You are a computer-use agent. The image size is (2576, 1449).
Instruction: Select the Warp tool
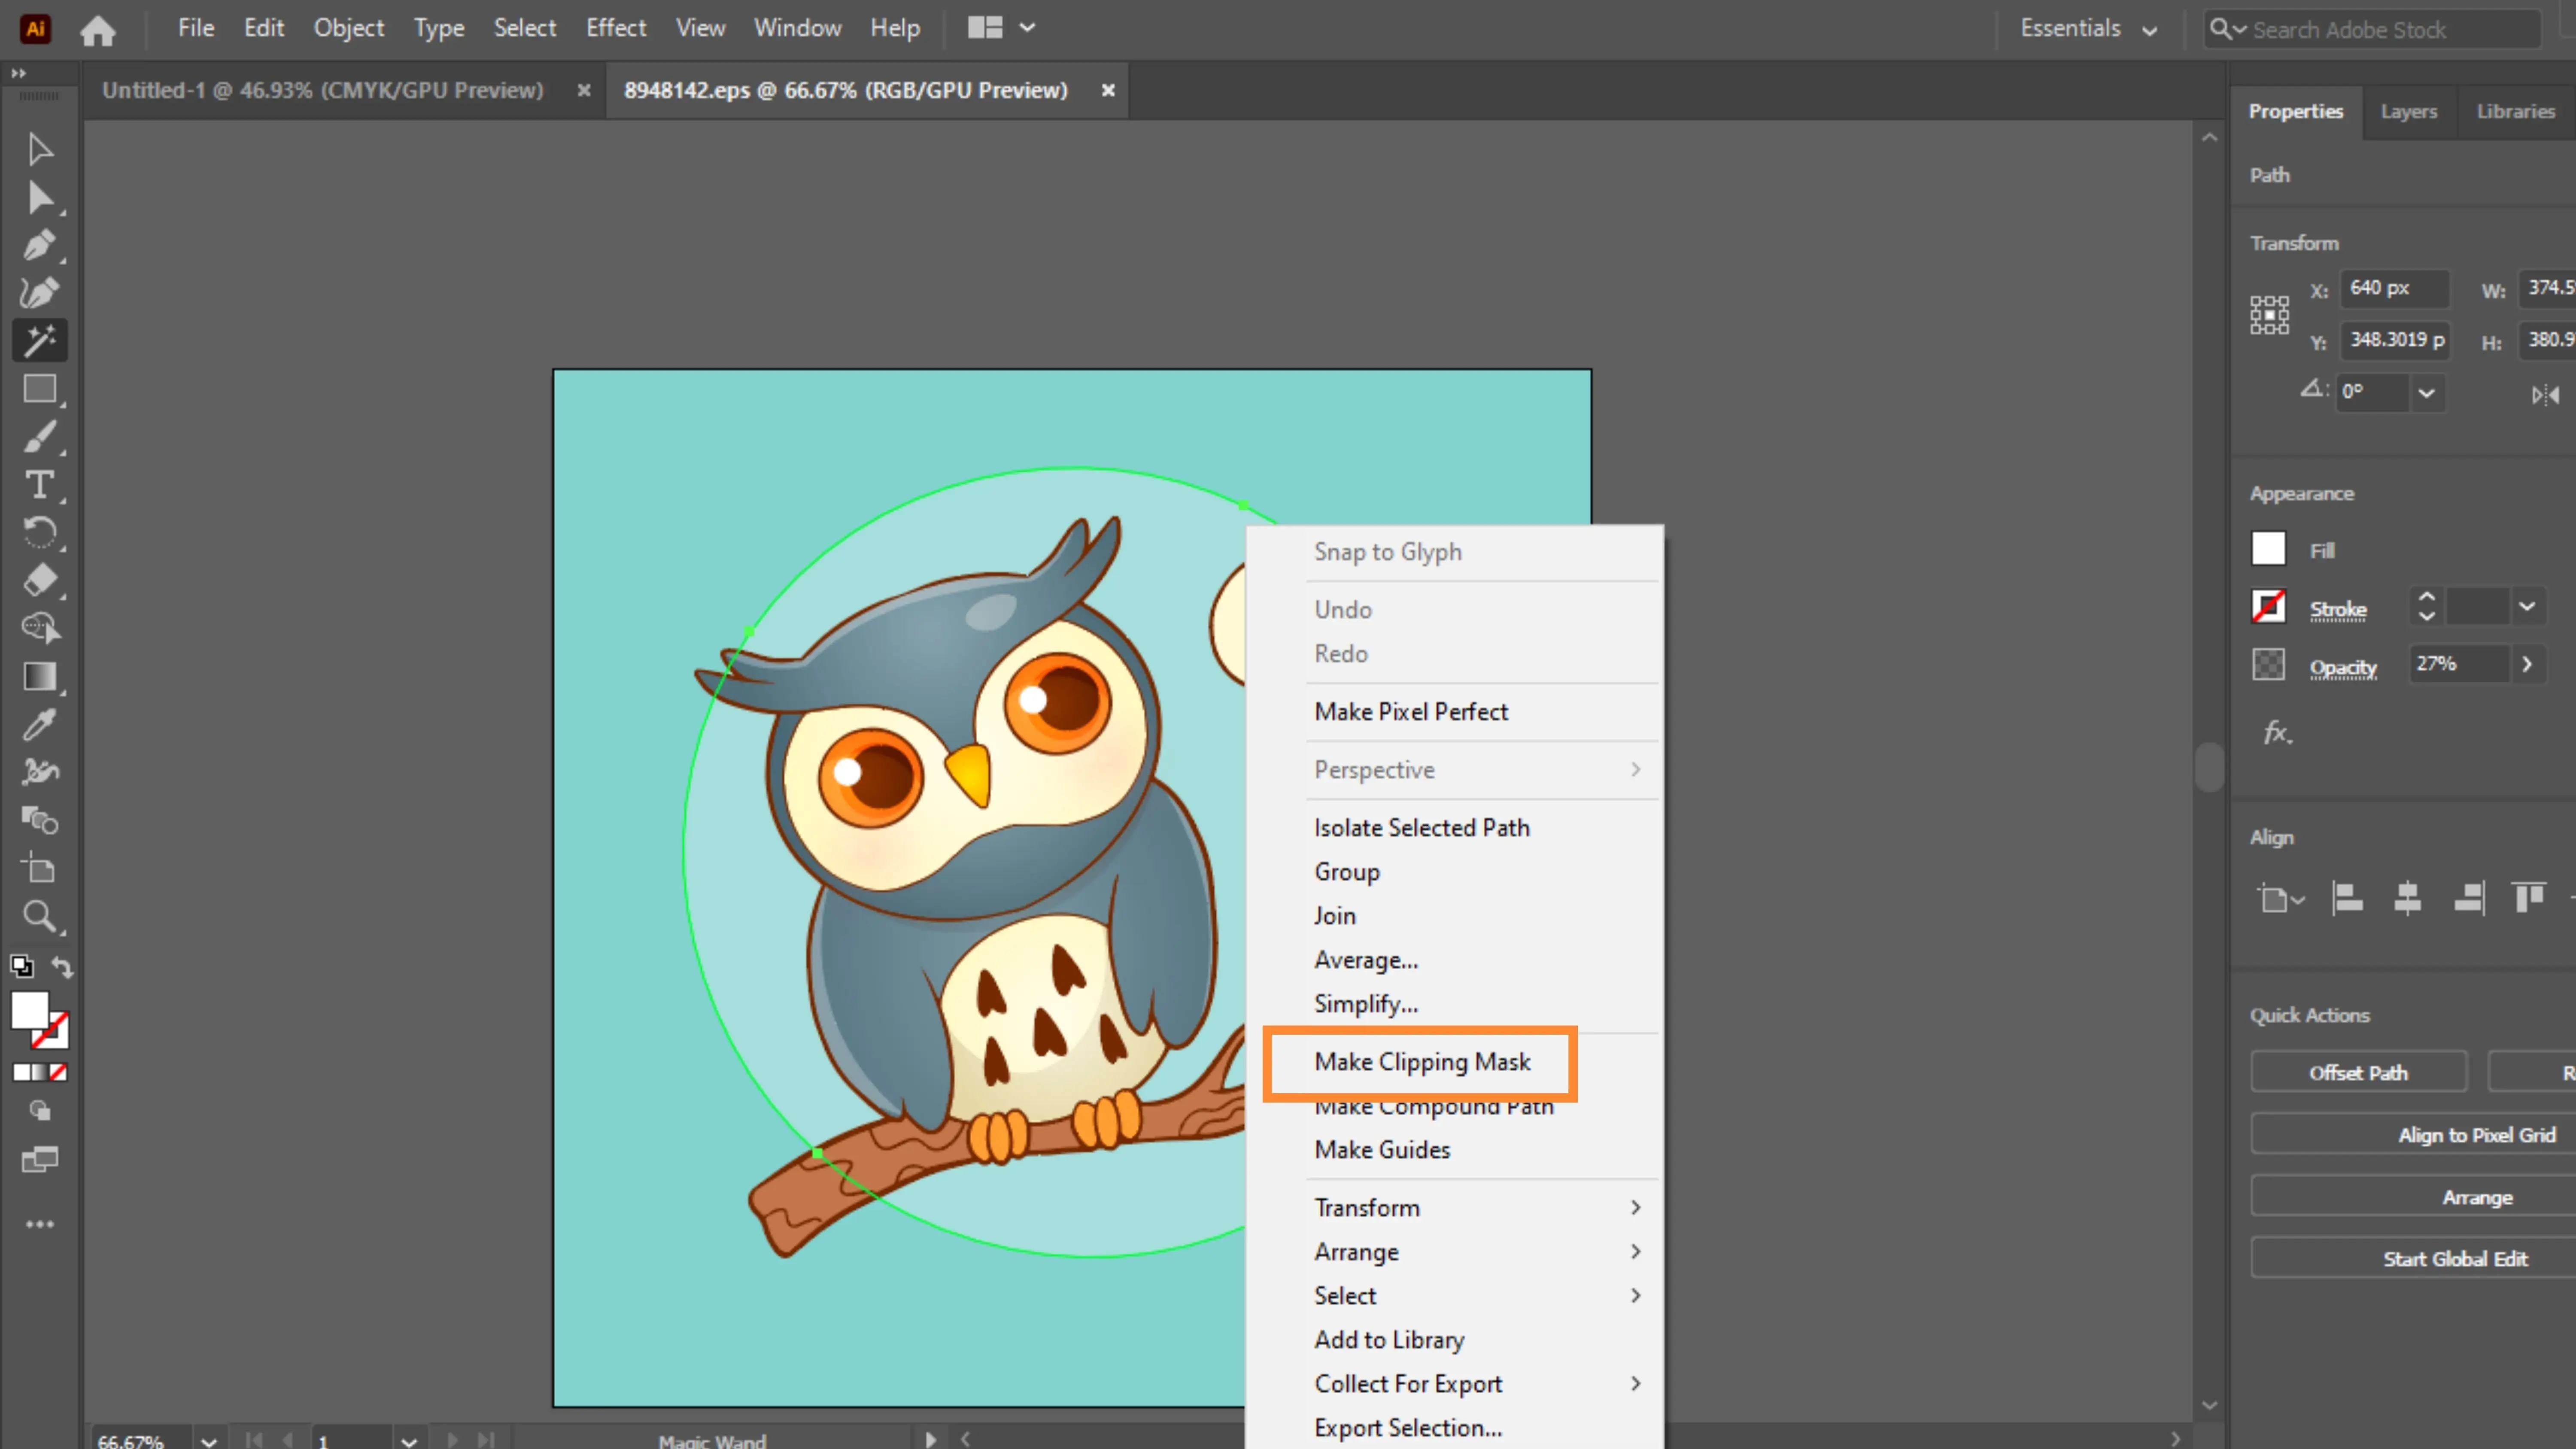pos(40,772)
